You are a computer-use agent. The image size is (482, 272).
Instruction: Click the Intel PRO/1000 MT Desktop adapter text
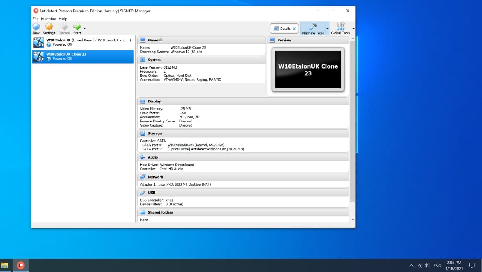tap(185, 185)
